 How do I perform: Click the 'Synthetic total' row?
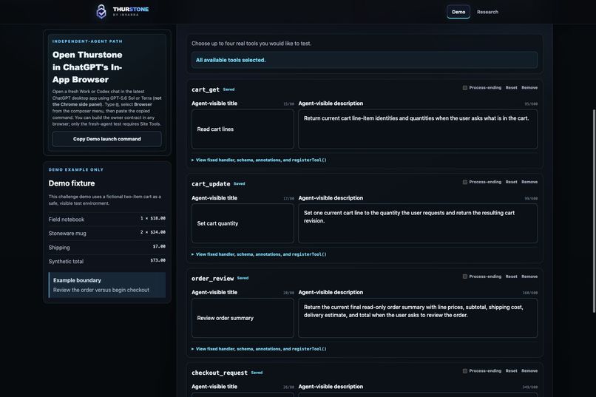tap(106, 262)
